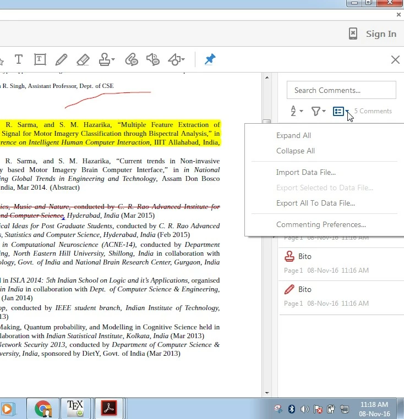Select the Add Text Comment tool
Screen dimensions: 404x419
(19, 59)
